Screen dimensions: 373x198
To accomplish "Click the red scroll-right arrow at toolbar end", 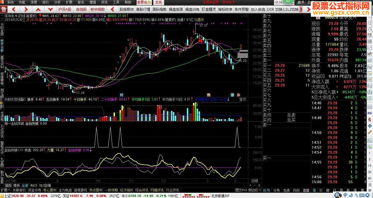I will 308,9.
